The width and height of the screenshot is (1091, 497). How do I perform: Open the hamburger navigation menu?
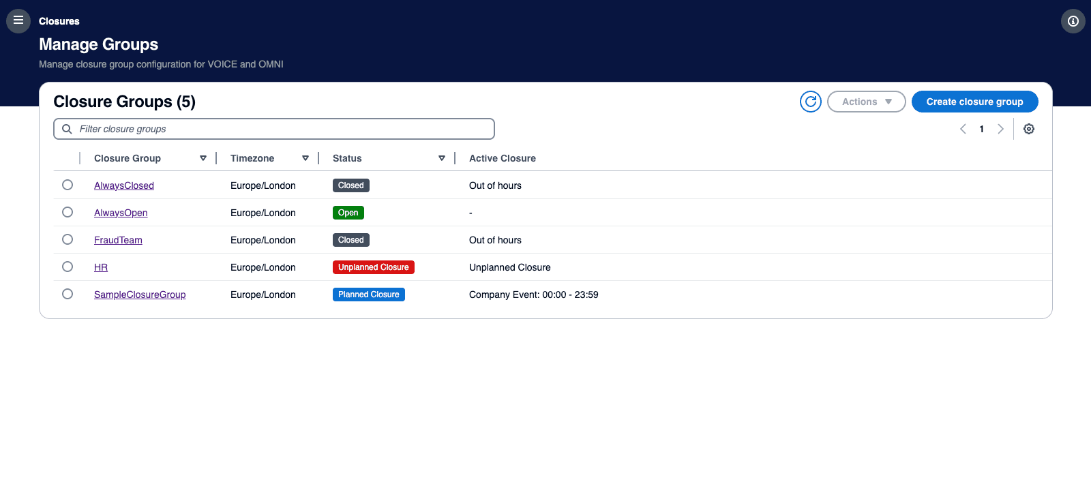pos(18,20)
